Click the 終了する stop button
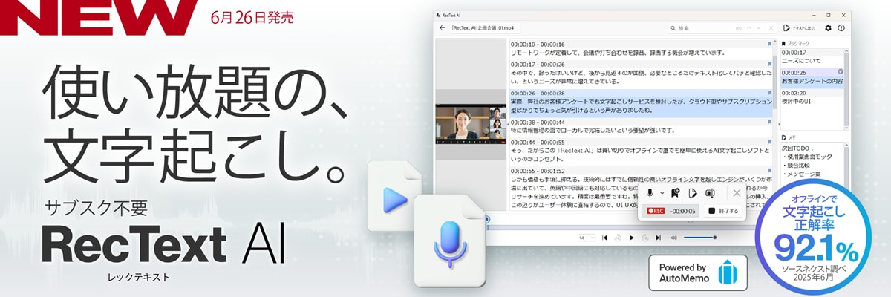Screen dimensions: 891x297 [x=723, y=211]
